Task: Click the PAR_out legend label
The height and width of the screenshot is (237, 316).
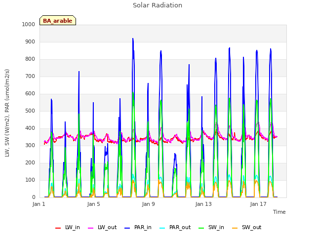Action: (x=180, y=227)
